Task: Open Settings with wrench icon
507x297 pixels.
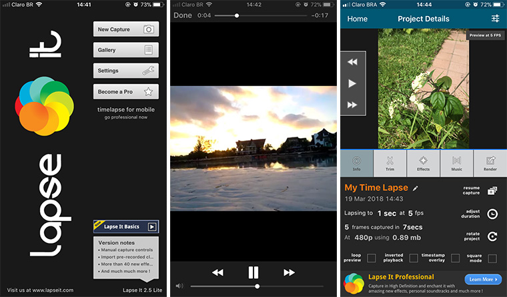Action: tap(126, 71)
